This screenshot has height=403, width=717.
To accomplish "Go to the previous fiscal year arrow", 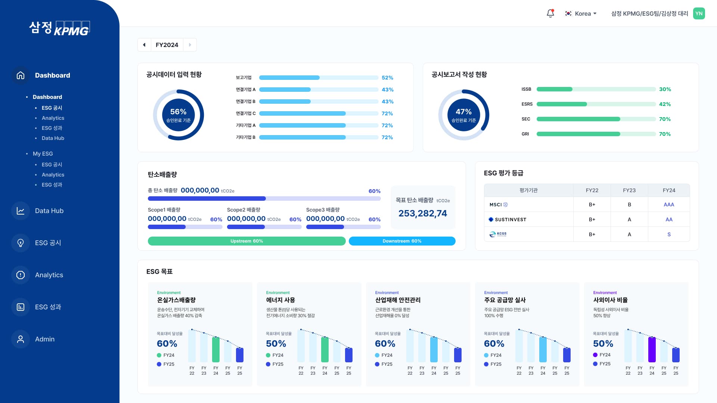I will (x=144, y=45).
